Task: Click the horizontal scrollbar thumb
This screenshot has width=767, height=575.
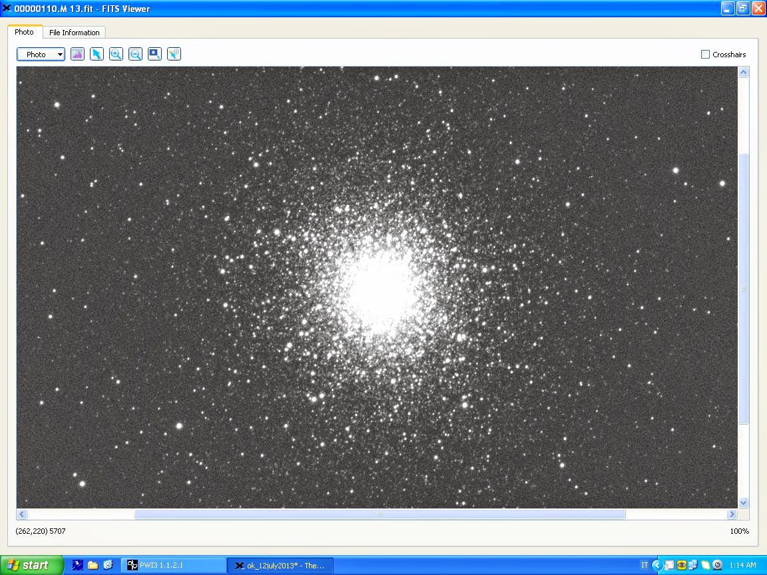Action: tap(380, 514)
